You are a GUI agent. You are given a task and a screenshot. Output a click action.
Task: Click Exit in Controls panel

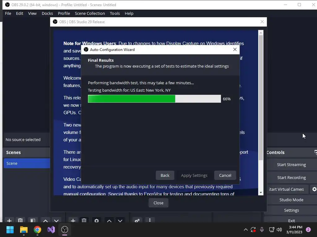click(x=291, y=220)
